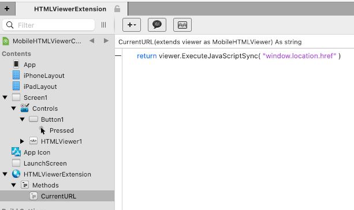Viewport: 354px width, 210px height.
Task: Collapse the HTMLViewerExtension node
Action: [5, 174]
